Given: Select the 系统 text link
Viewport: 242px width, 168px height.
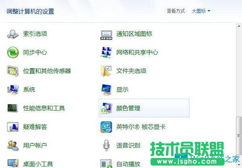Looking at the screenshot, I should click(x=29, y=89).
